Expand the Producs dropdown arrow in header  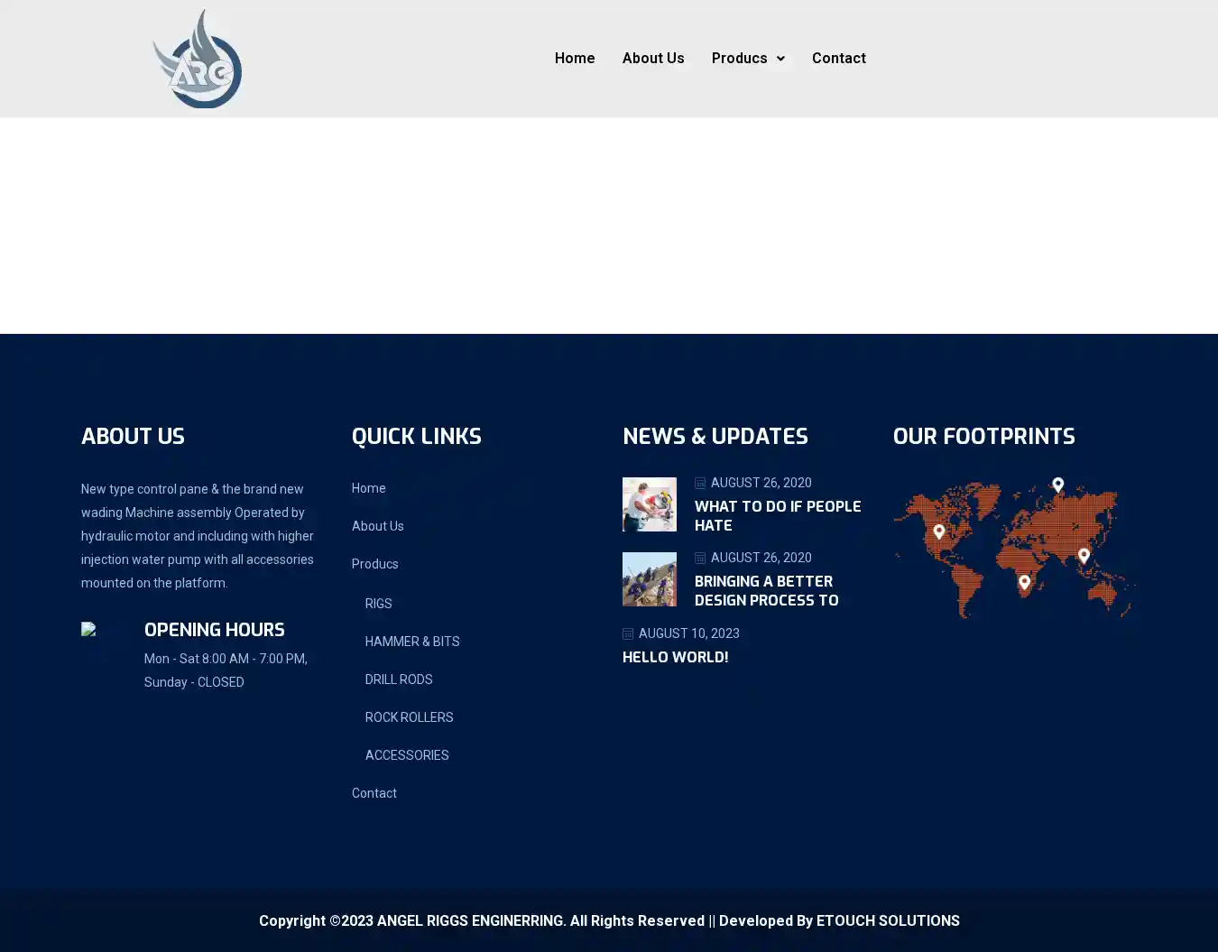pyautogui.click(x=780, y=59)
